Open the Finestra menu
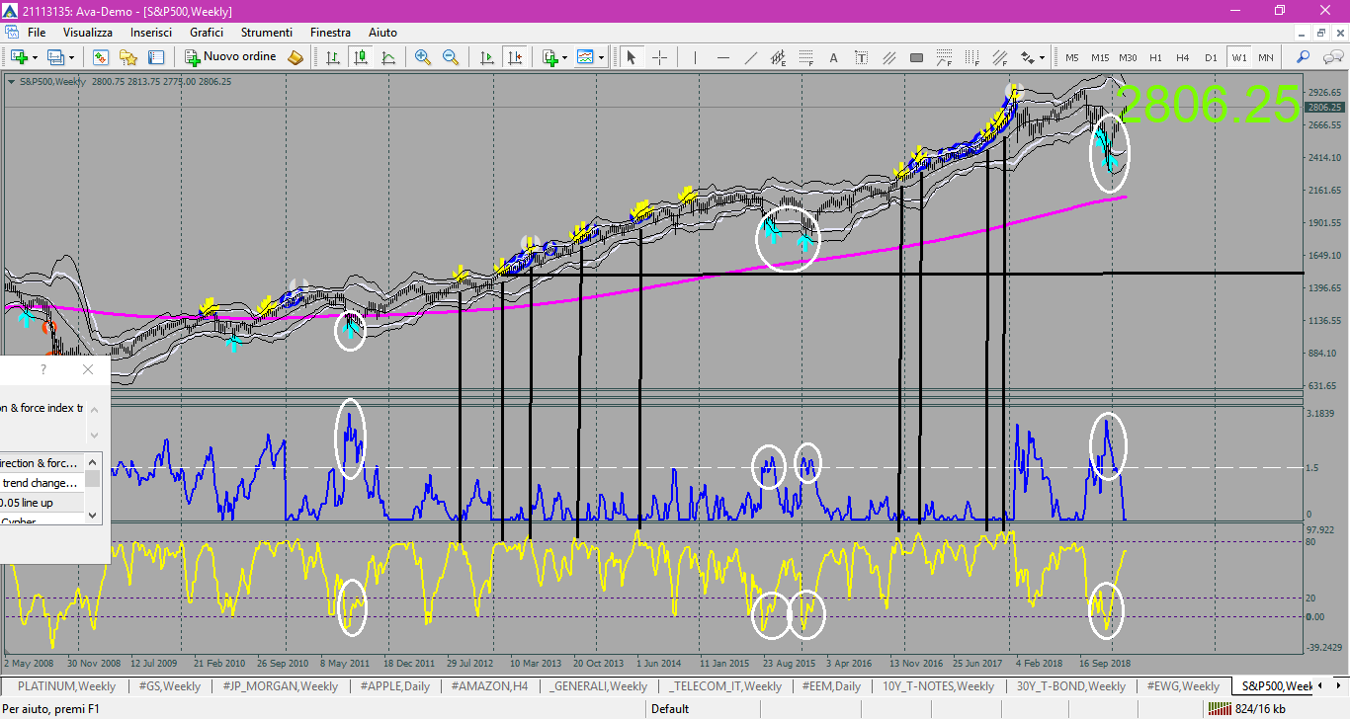Viewport: 1350px width, 719px height. pos(330,33)
